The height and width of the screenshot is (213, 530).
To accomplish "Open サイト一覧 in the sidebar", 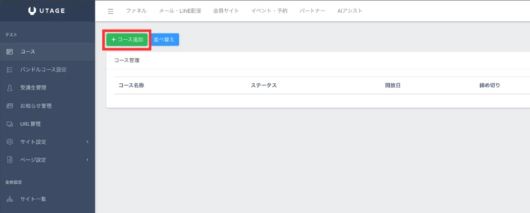I will (x=47, y=199).
